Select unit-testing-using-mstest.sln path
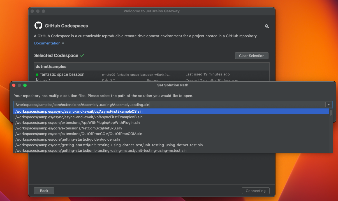338x201 pixels. tap(171, 150)
